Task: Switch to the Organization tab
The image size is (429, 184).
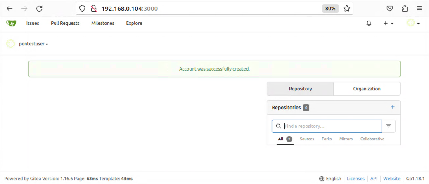Action: click(367, 89)
